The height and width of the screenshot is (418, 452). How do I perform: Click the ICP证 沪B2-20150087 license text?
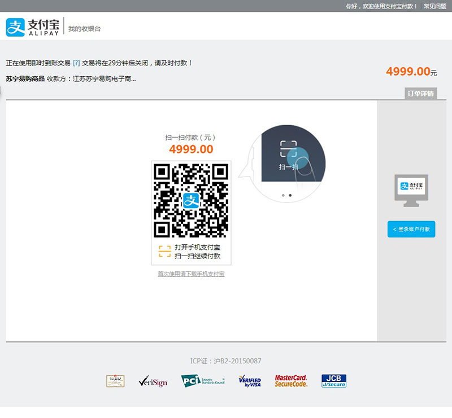225,361
